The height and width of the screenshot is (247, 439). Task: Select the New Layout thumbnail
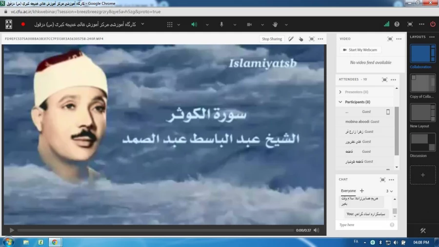(x=422, y=113)
